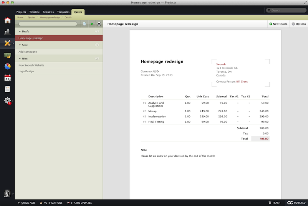The image size is (308, 206).
Task: Open contact person Bill Grant link
Action: point(242,81)
